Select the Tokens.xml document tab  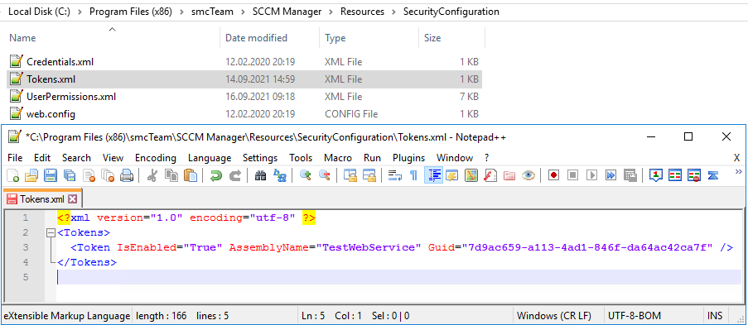43,198
